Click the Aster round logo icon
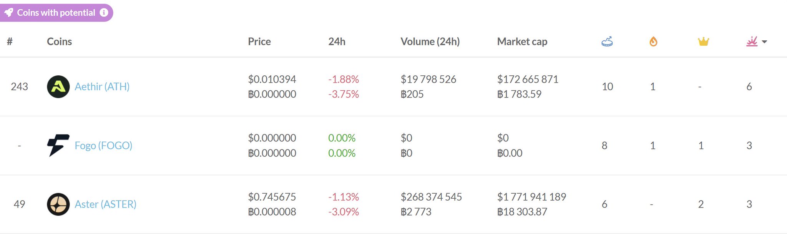Image resolution: width=787 pixels, height=234 pixels. 58,204
